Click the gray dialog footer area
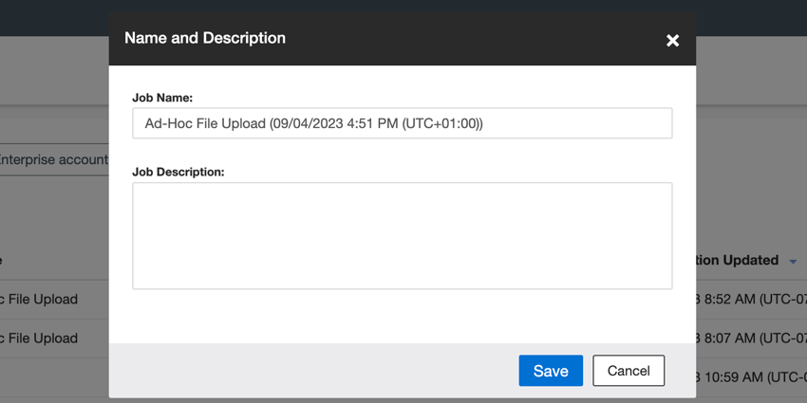The height and width of the screenshot is (403, 807). coord(313,371)
